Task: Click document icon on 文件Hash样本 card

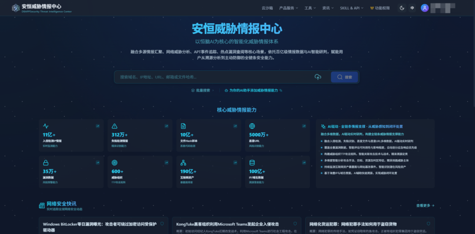Action: [183, 126]
